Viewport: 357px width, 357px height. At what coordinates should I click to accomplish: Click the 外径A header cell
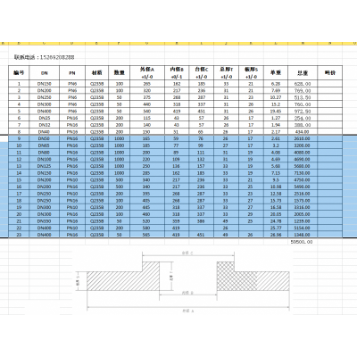pyautogui.click(x=147, y=73)
